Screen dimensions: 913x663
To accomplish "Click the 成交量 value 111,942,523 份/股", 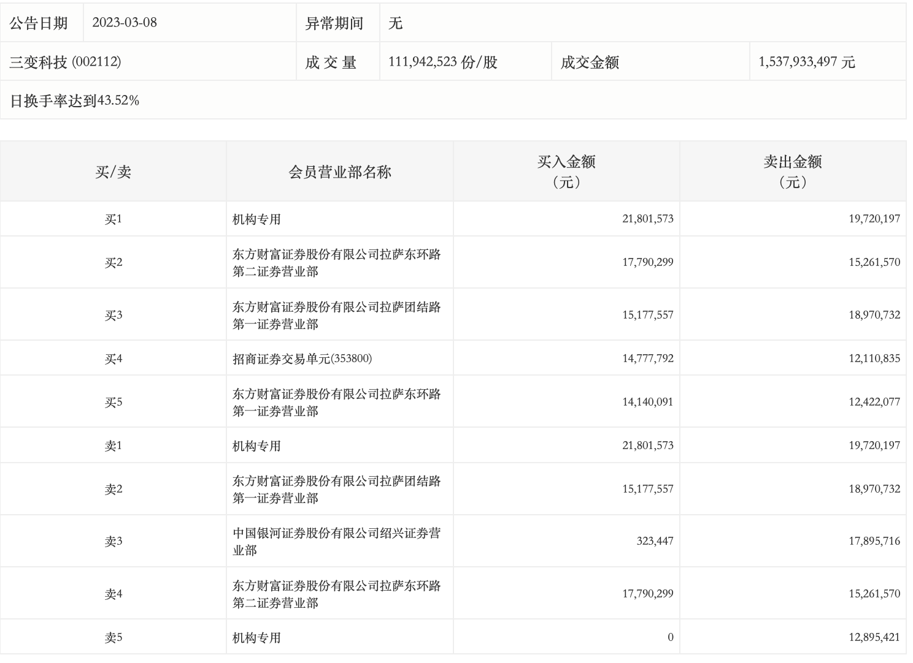I will tap(442, 62).
